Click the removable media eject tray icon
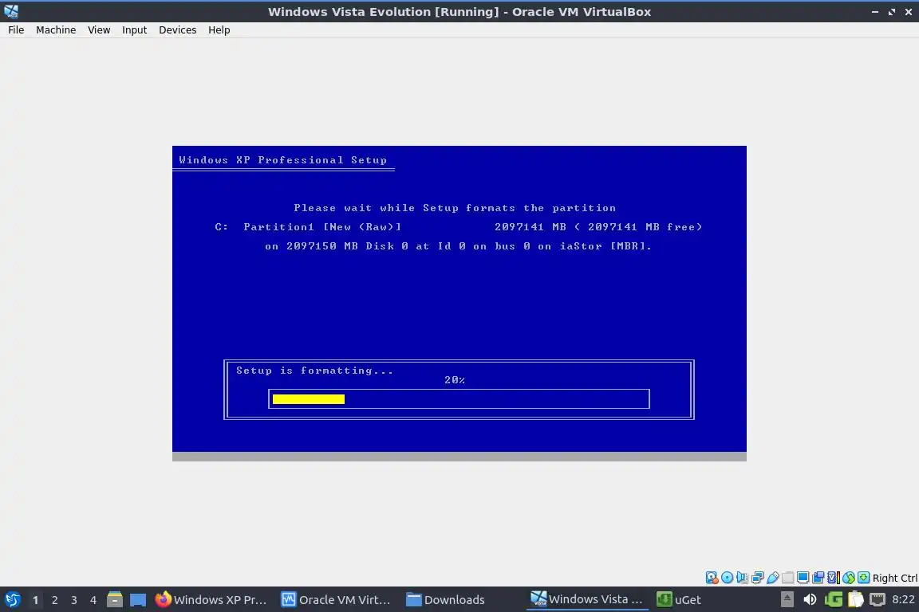Image resolution: width=919 pixels, height=612 pixels. click(787, 600)
